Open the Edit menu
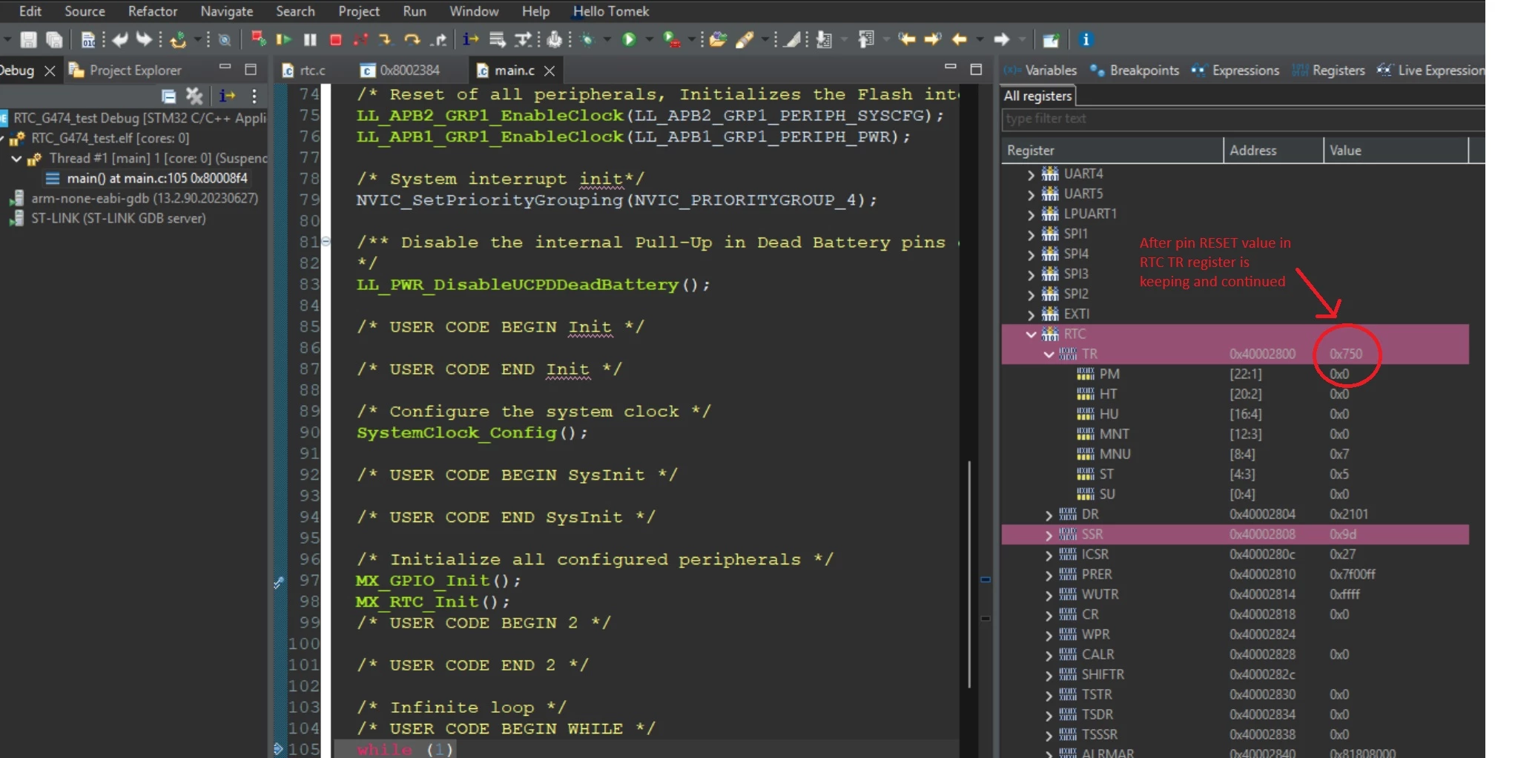Screen dimensions: 1538x758 click(x=30, y=11)
